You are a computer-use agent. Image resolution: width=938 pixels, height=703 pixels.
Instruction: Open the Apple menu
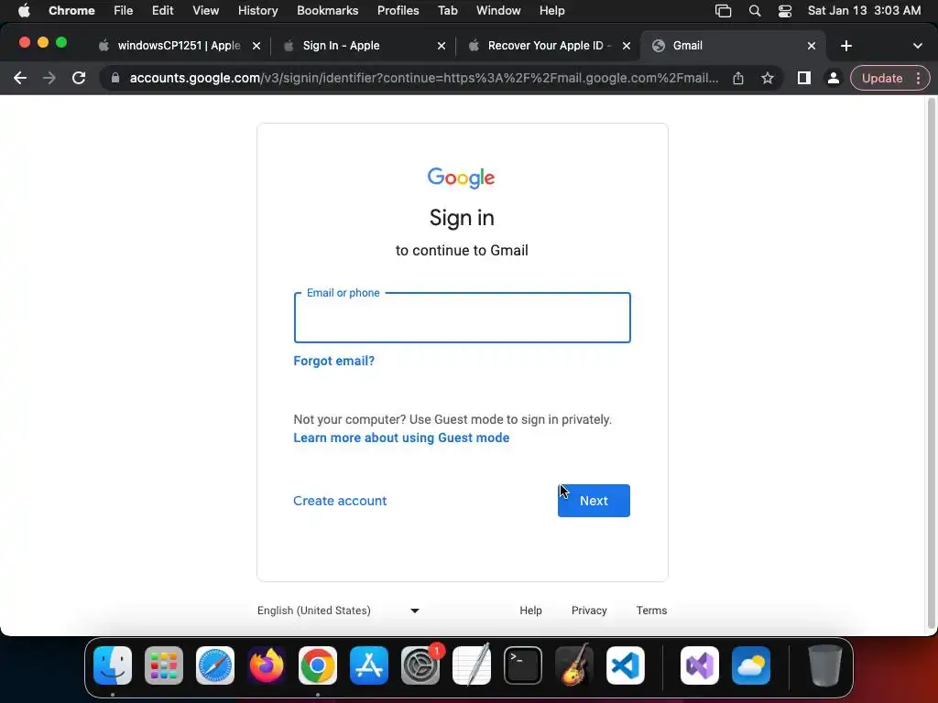click(24, 11)
